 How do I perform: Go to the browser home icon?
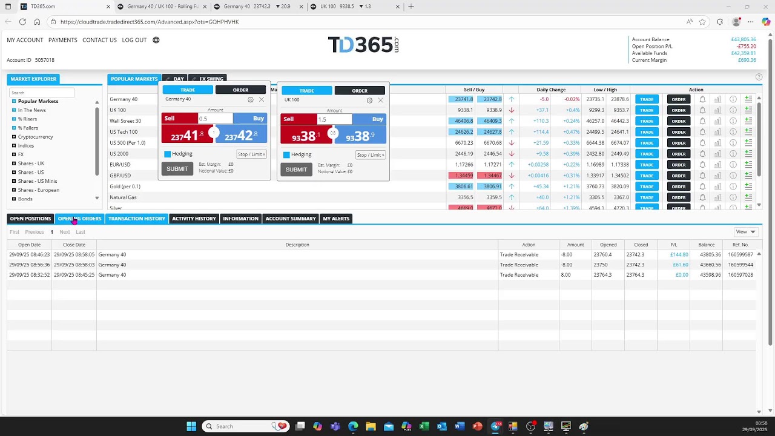tap(37, 22)
